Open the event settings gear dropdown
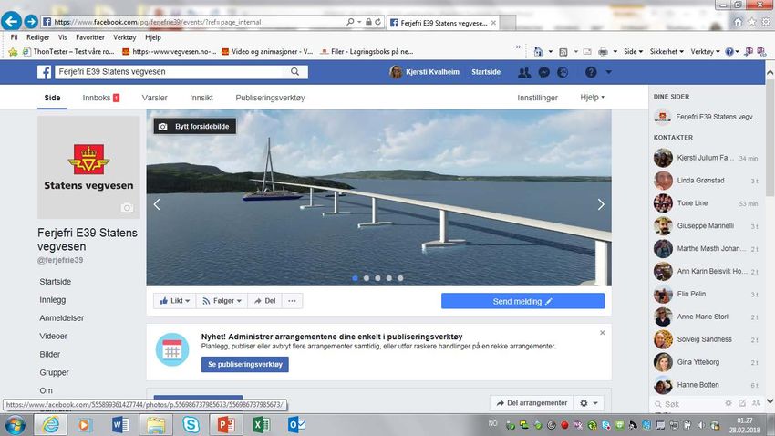775x436 pixels. click(589, 403)
